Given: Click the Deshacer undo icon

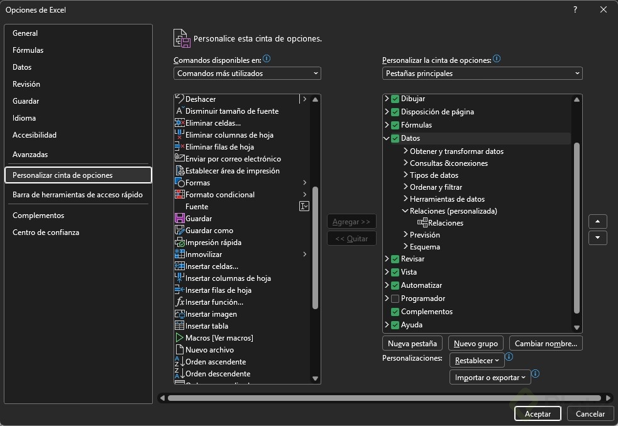Looking at the screenshot, I should [180, 99].
